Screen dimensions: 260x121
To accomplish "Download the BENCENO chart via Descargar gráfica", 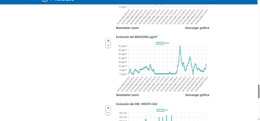I will point(197,95).
